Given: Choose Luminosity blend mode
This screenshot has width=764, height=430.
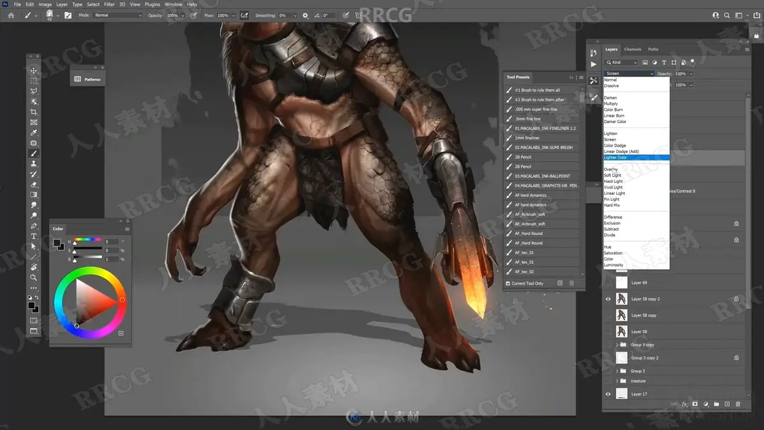Looking at the screenshot, I should (614, 265).
